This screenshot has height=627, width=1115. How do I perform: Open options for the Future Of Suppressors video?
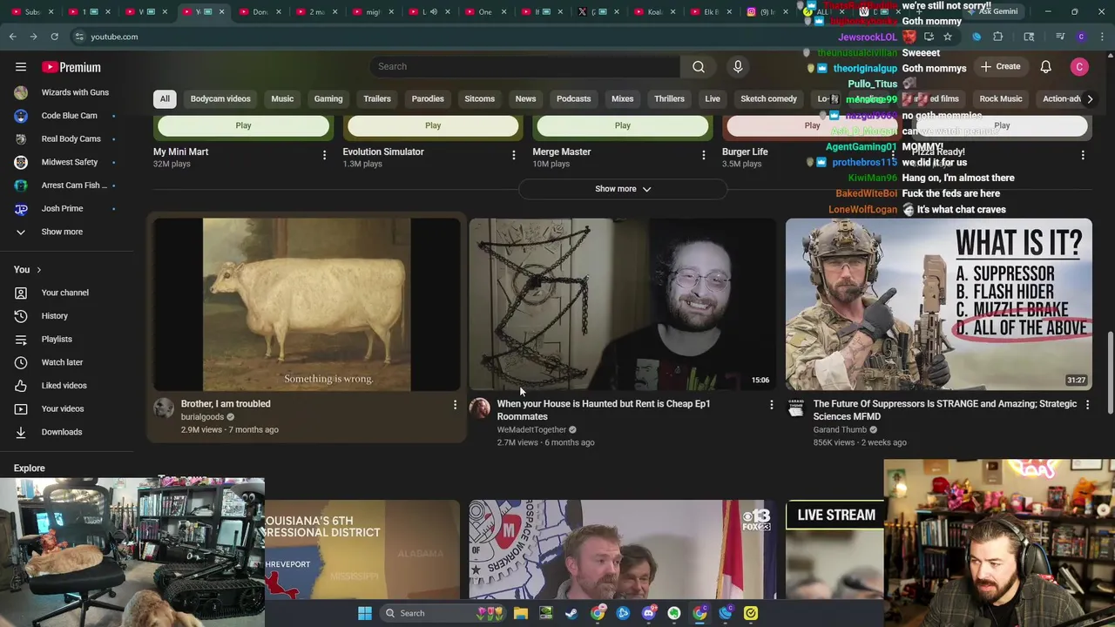pos(1087,404)
